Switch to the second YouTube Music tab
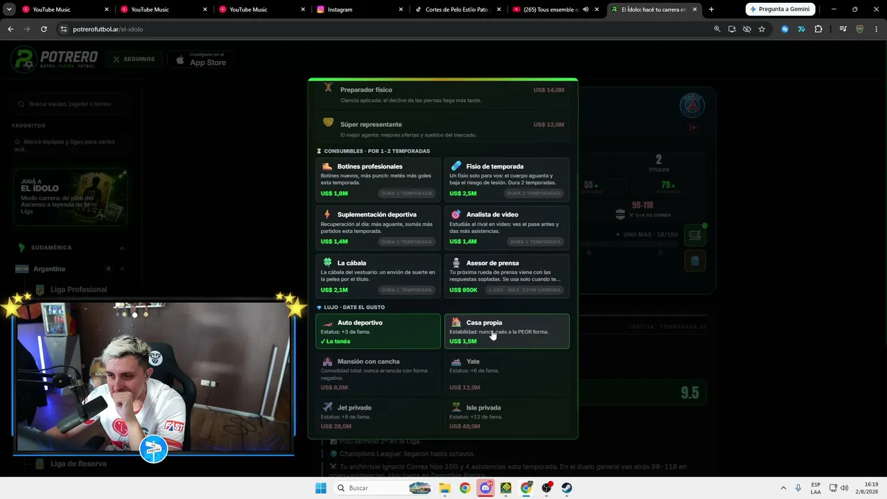 point(164,10)
